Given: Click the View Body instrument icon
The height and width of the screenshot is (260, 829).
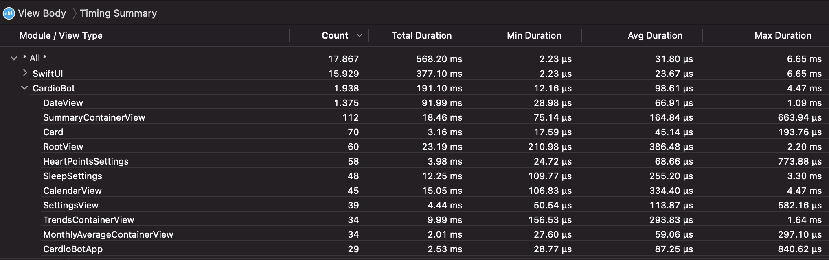Looking at the screenshot, I should click(x=9, y=13).
